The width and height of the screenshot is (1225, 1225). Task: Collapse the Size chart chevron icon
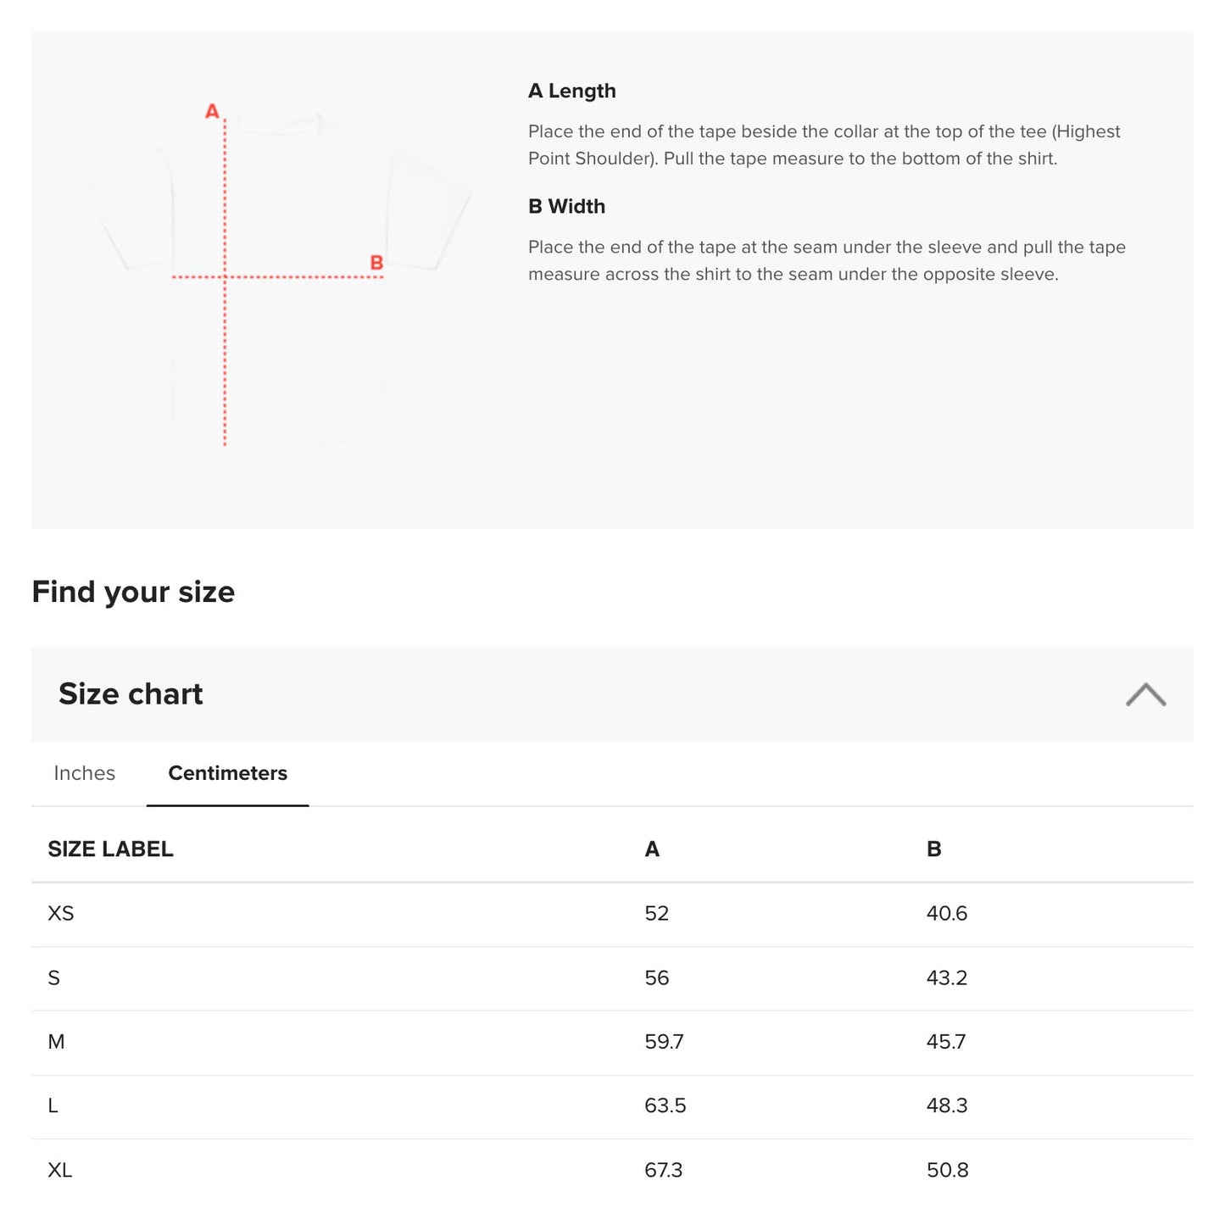pos(1145,694)
